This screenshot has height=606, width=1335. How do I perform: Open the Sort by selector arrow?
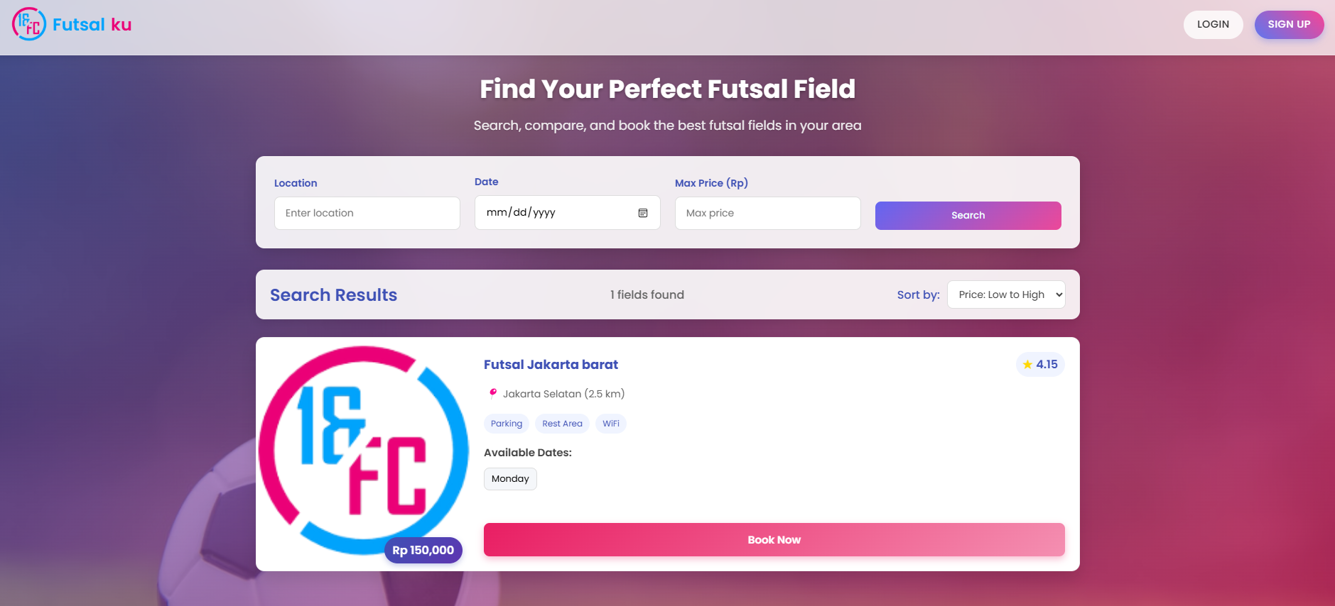point(1054,294)
